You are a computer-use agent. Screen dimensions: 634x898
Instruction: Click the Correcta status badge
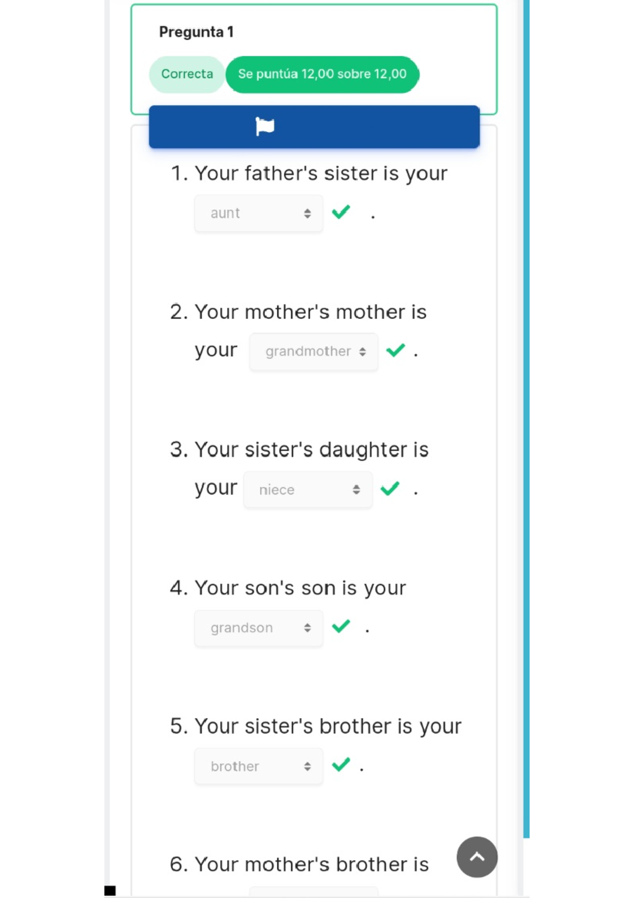187,74
